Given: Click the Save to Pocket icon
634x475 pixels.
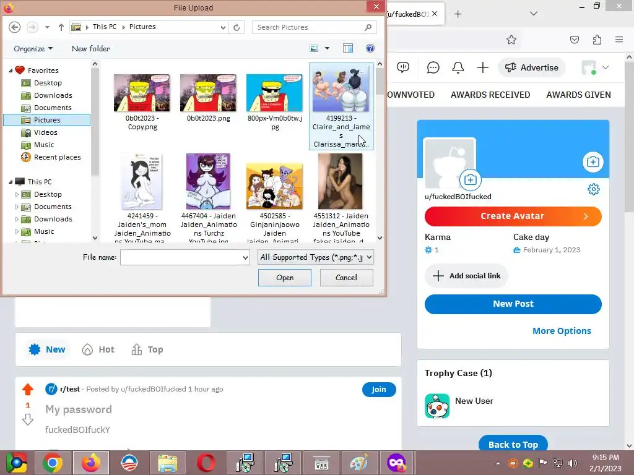Looking at the screenshot, I should [x=575, y=40].
